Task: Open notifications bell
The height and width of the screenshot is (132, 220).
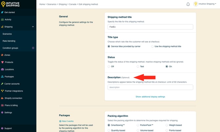Action: [x=188, y=4]
